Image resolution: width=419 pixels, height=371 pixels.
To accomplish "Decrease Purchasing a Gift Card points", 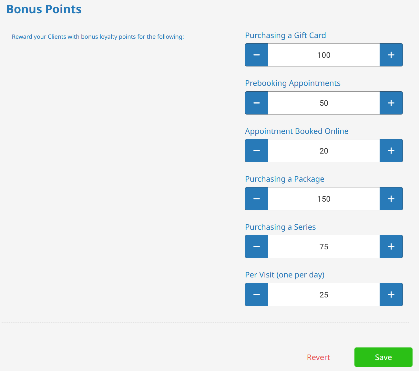I will (257, 55).
